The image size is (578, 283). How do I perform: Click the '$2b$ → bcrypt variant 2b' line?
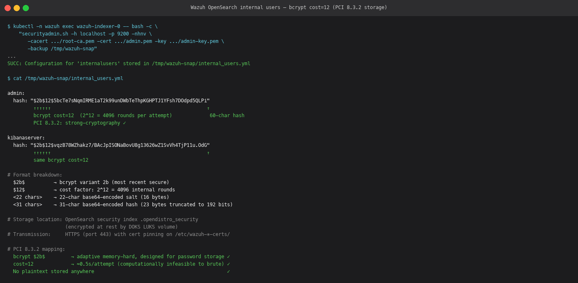[x=91, y=182]
